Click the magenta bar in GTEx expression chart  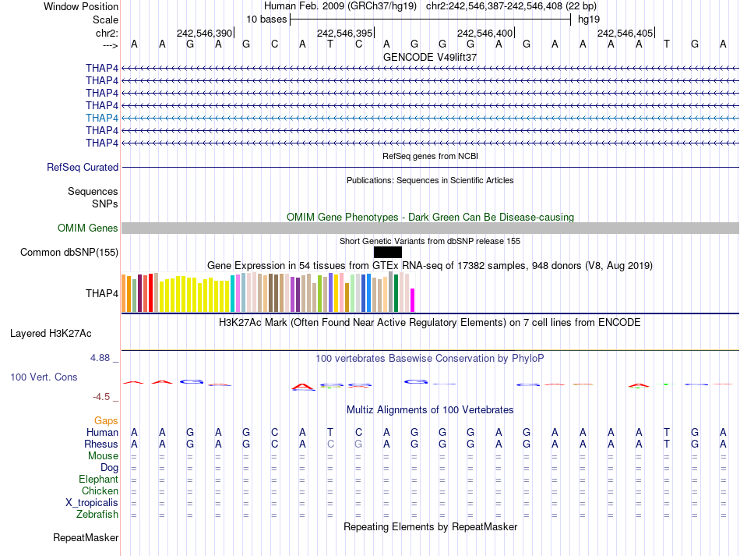click(x=413, y=300)
